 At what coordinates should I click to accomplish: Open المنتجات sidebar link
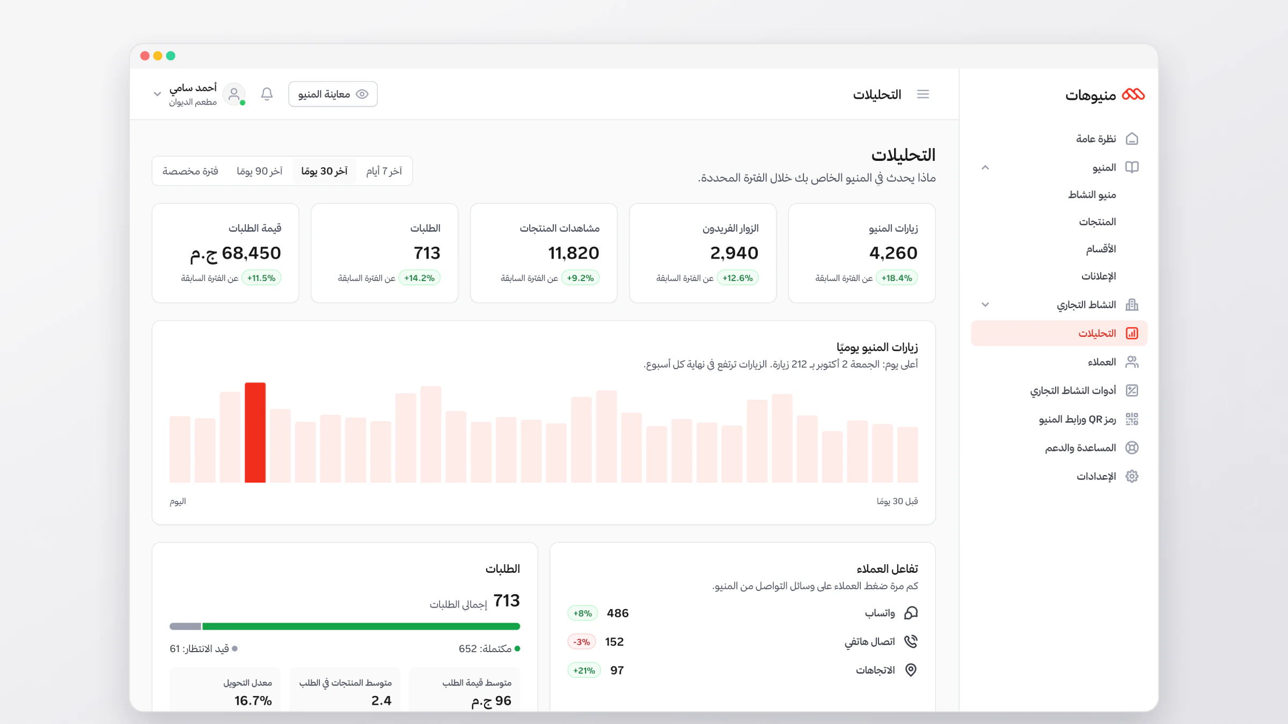(1097, 221)
